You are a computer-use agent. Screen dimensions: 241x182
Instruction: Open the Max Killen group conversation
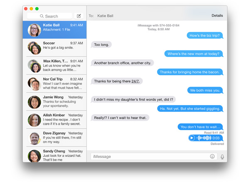(x=54, y=66)
